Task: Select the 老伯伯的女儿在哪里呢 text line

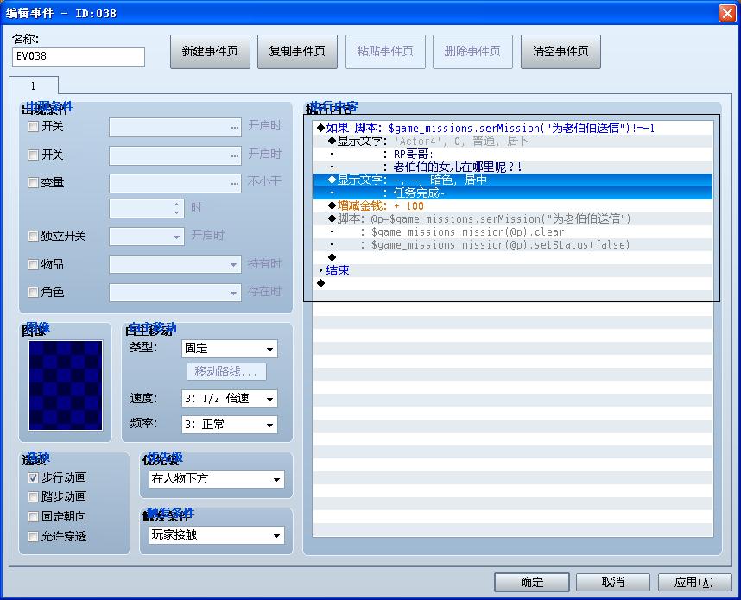Action: click(513, 167)
